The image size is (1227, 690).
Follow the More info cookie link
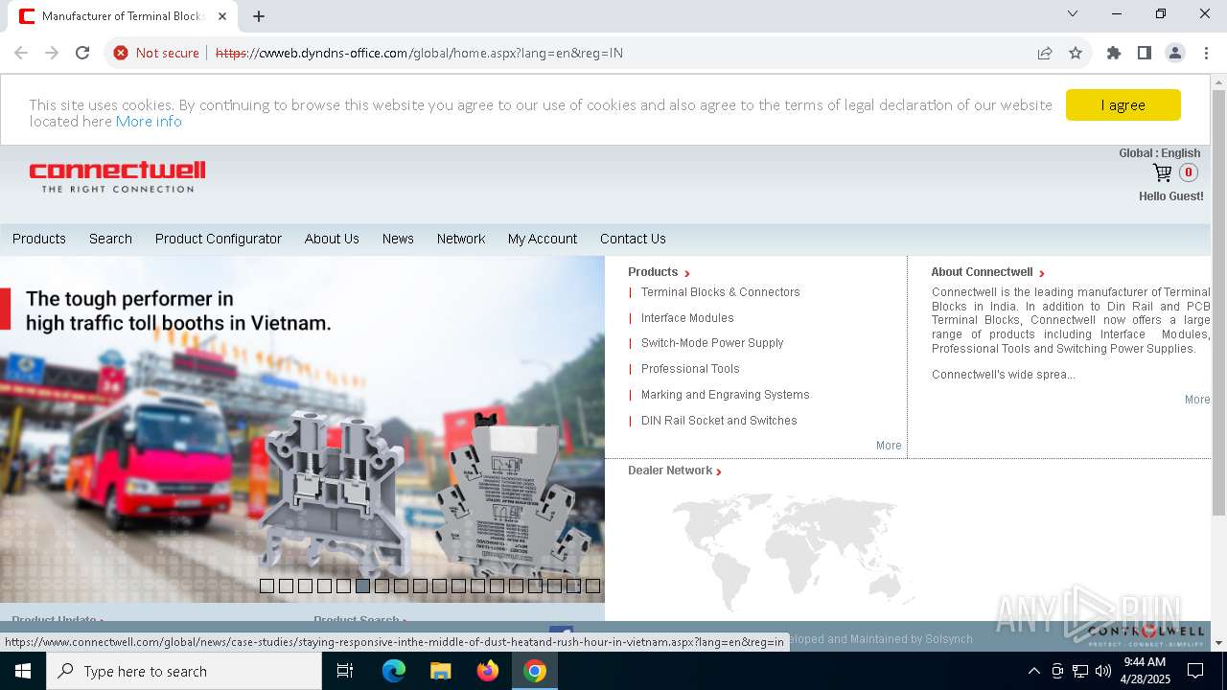149,122
